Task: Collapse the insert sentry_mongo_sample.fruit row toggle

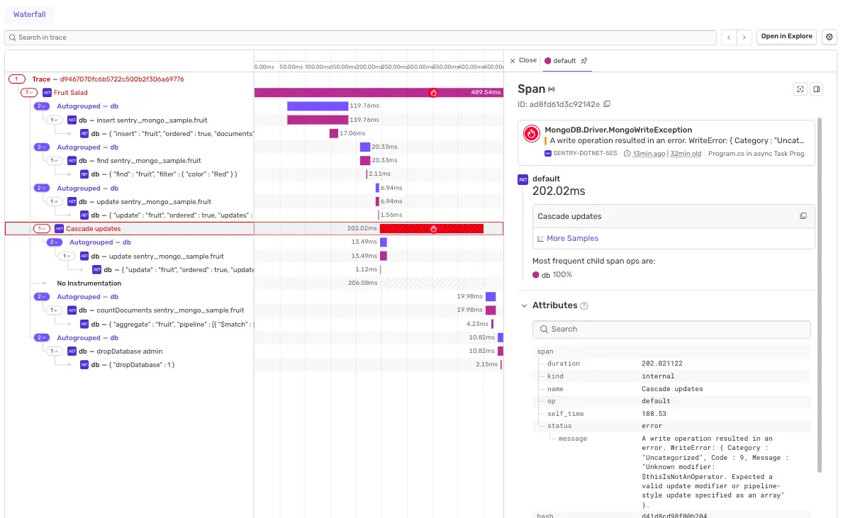Action: click(x=54, y=120)
